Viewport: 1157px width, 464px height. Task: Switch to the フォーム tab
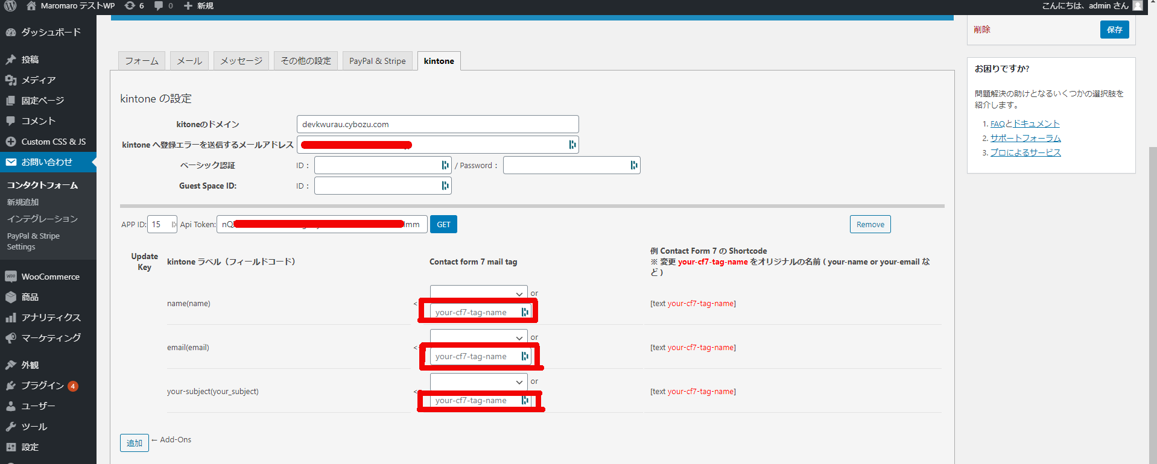[142, 61]
